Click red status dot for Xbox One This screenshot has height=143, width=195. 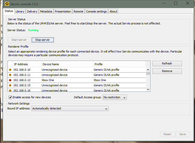pyautogui.click(x=10, y=80)
